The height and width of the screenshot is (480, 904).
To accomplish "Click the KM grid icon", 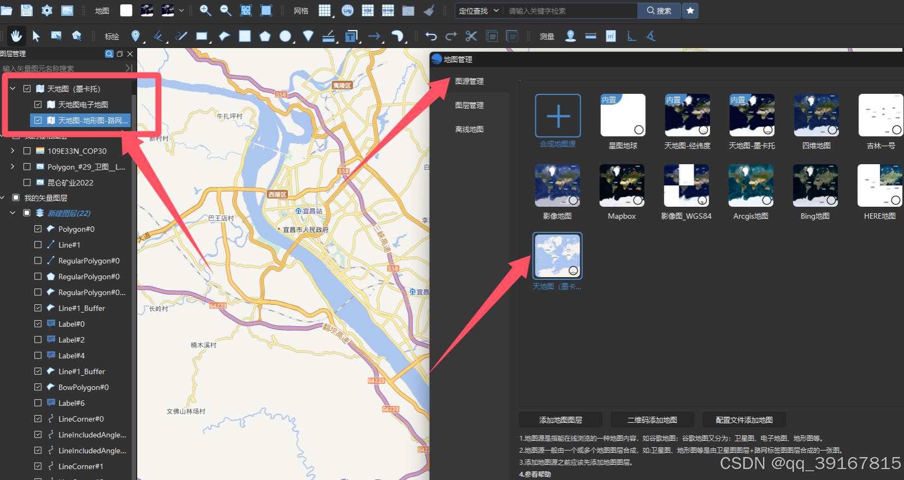I will (x=368, y=10).
